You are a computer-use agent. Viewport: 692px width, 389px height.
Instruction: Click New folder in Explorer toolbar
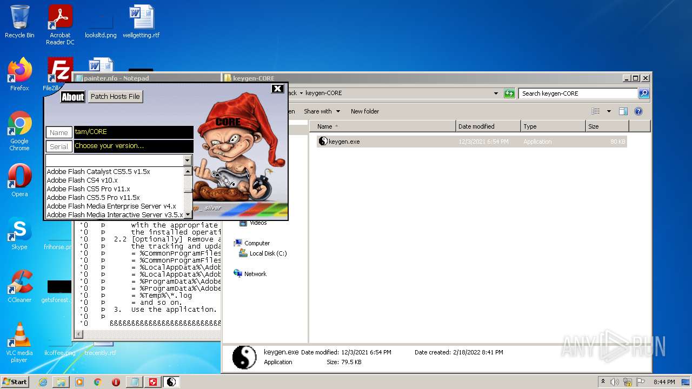365,111
